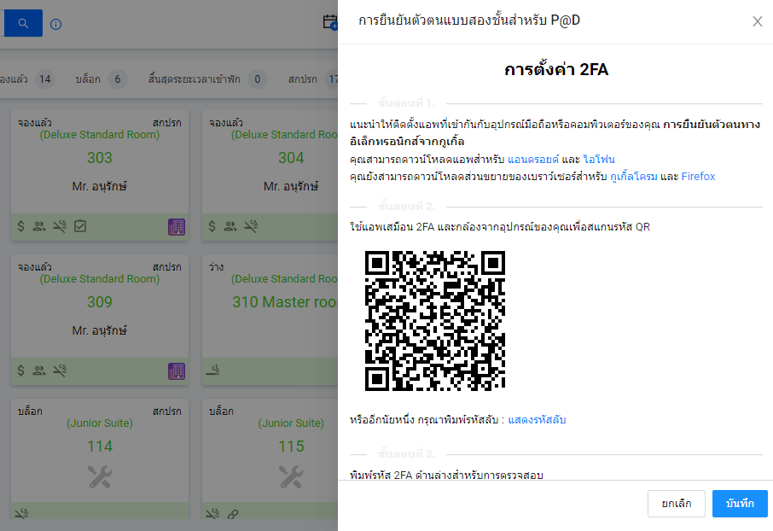Select the บล็อก filter with count 6
Image resolution: width=773 pixels, height=531 pixels.
101,79
